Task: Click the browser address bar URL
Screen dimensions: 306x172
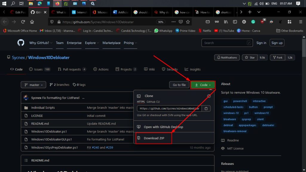Action: tap(98, 22)
